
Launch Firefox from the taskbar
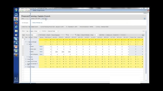tap(16, 23)
